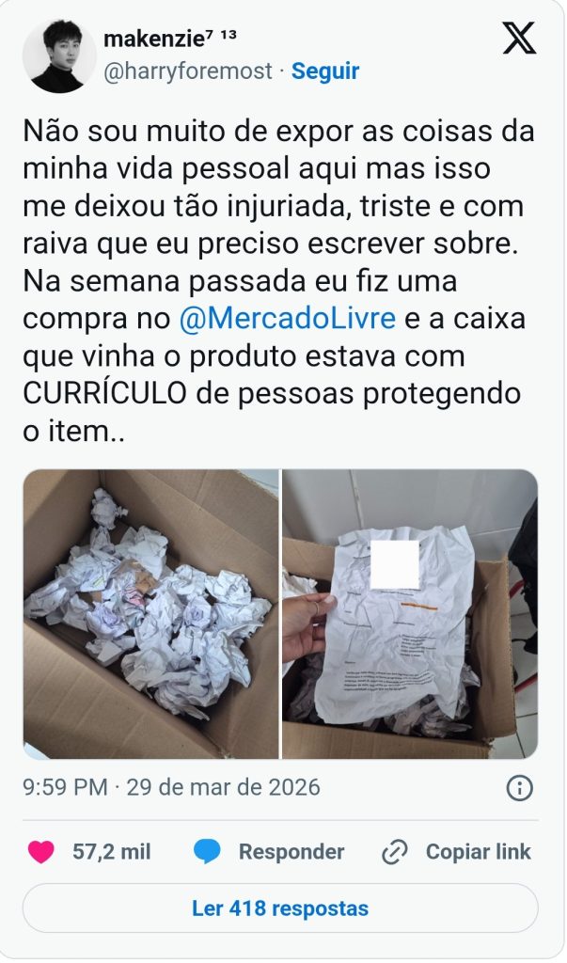Screen dimensions: 567x963
Task: Click the tweet body text paragraph
Action: click(279, 281)
